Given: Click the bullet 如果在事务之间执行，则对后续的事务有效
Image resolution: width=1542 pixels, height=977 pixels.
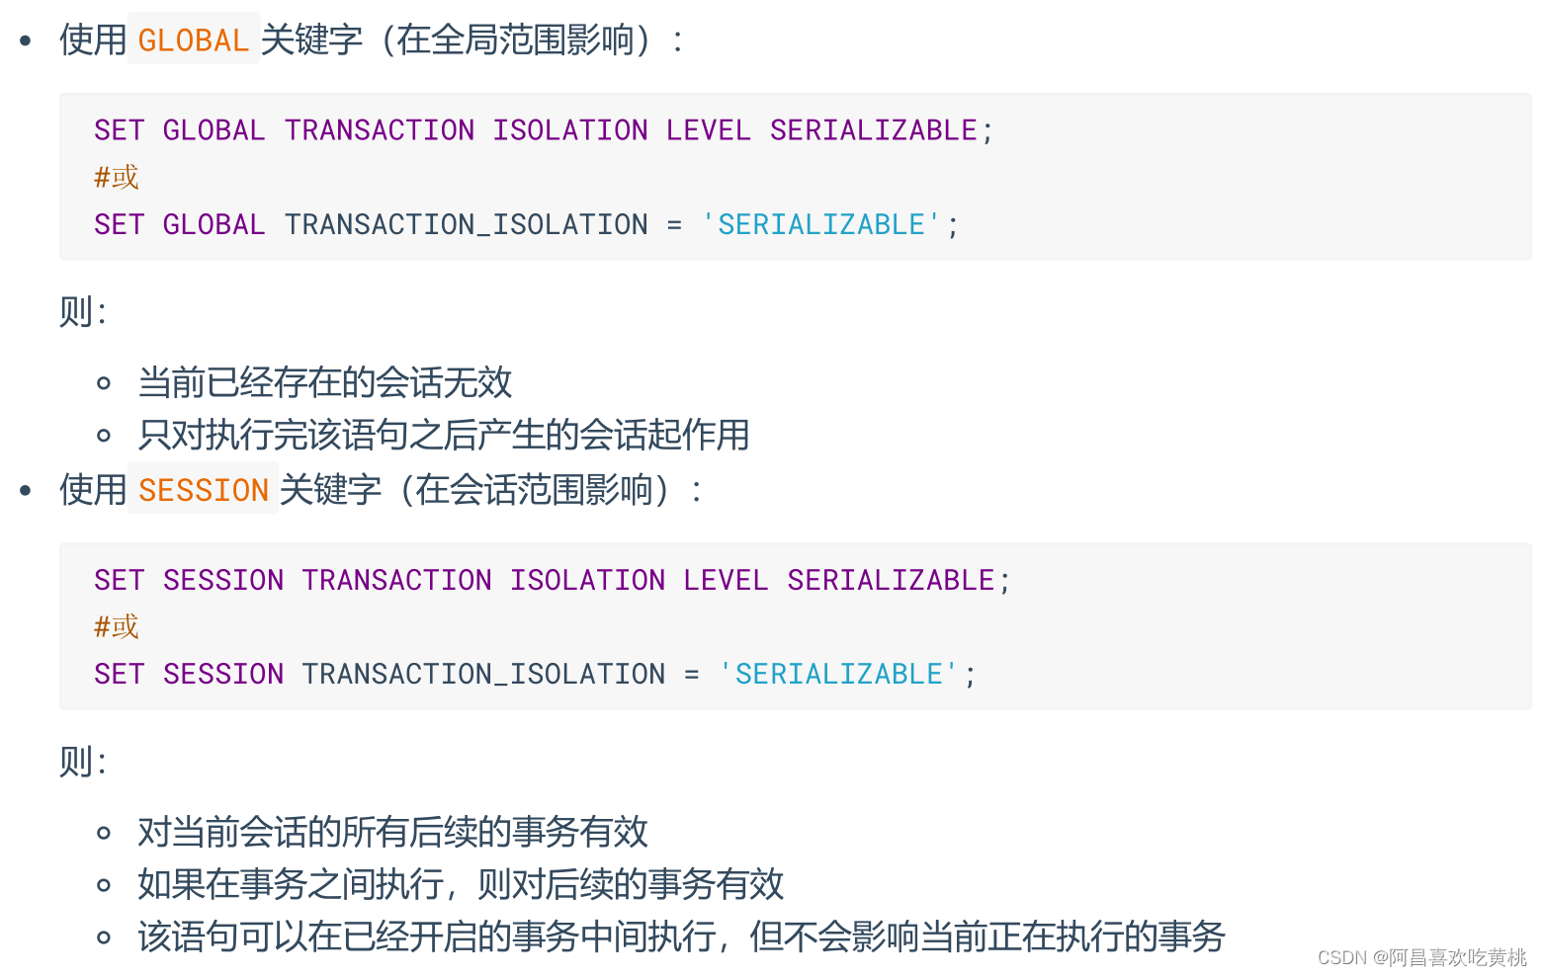Looking at the screenshot, I should click(x=461, y=884).
